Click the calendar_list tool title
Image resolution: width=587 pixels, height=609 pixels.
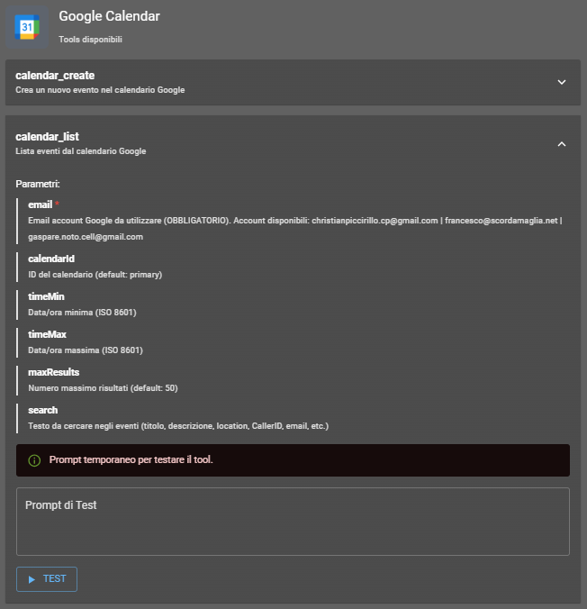click(x=47, y=137)
